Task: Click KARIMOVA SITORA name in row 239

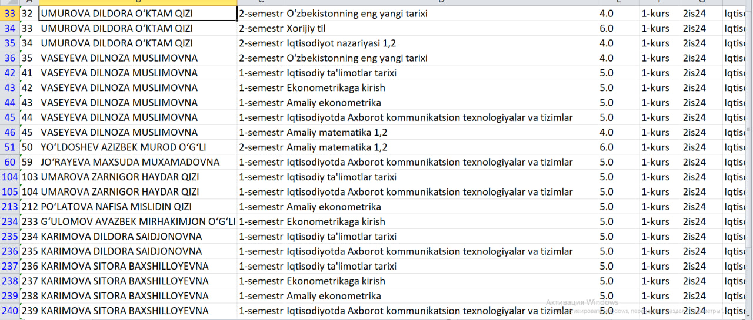Action: pos(138,296)
